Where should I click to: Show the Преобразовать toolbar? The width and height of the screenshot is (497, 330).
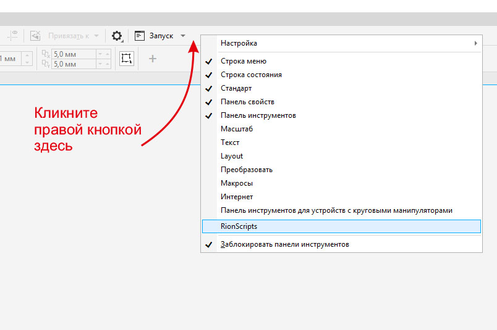pyautogui.click(x=341, y=170)
